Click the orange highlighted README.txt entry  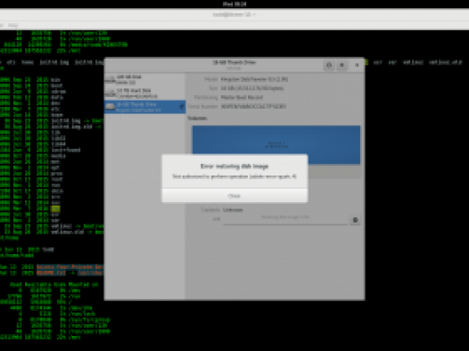51,273
